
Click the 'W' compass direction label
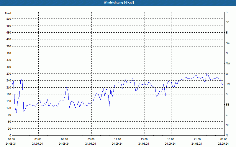click(x=227, y=74)
